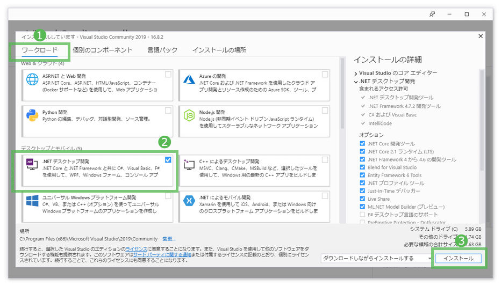Open the サード パーティに関する通知 link
This screenshot has height=286, width=501.
pos(162,255)
